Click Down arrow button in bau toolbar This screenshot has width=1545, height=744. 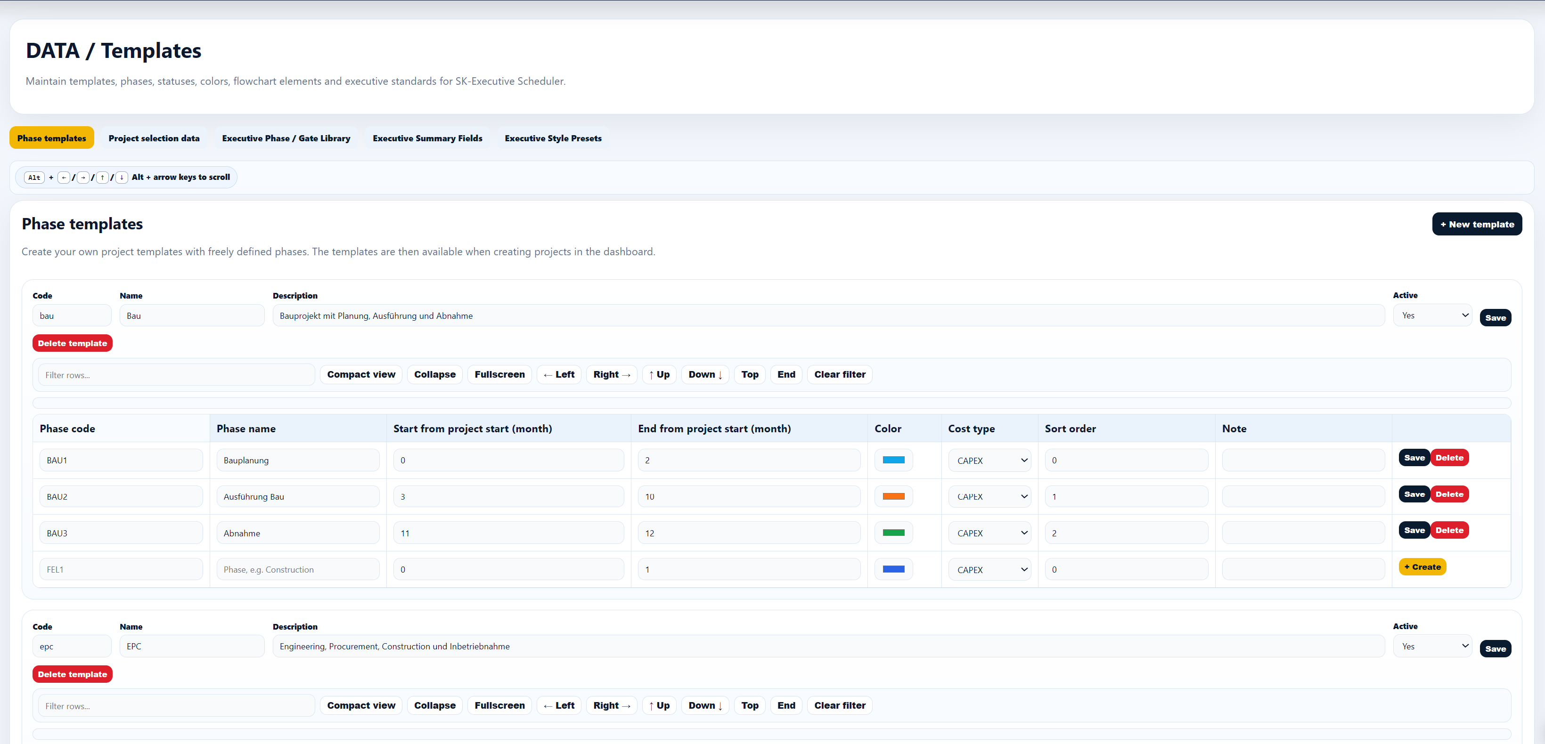pyautogui.click(x=705, y=374)
